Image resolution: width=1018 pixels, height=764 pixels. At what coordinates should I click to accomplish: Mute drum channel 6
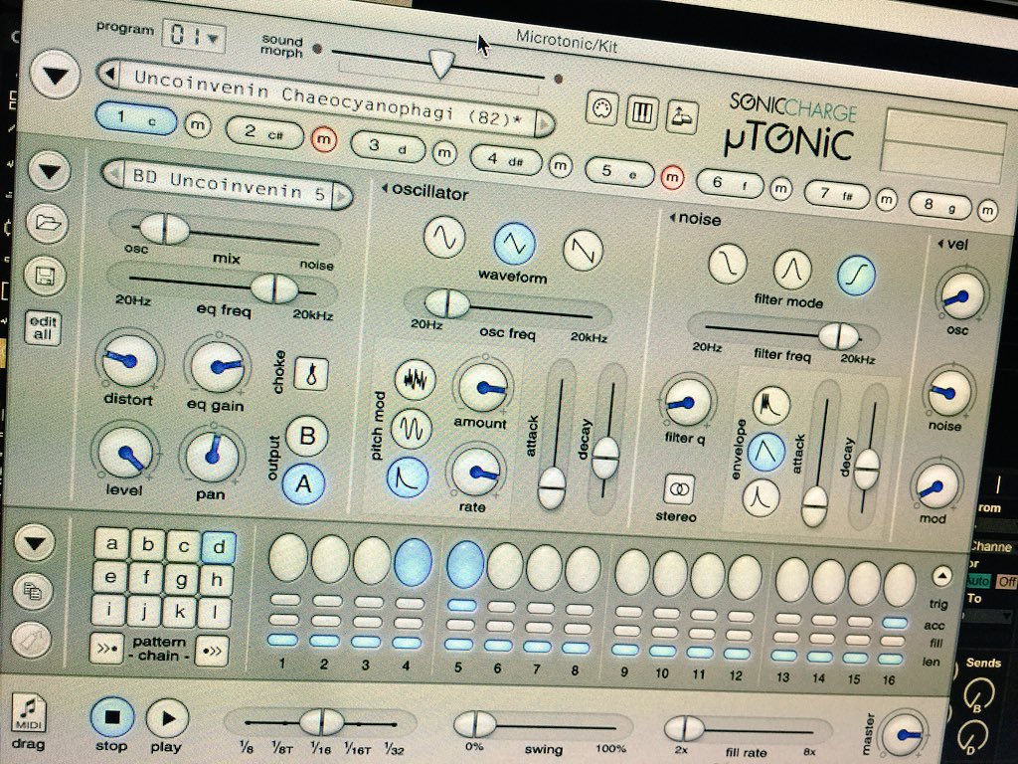[x=780, y=189]
